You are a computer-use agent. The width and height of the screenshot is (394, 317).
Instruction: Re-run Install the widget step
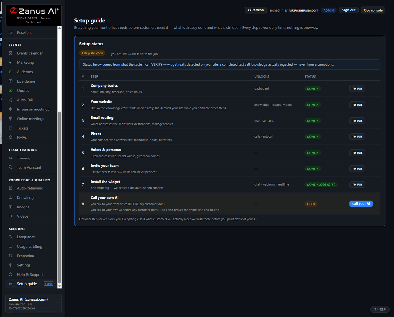[357, 184]
